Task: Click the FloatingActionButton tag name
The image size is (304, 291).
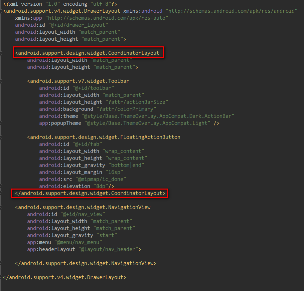Action: coord(105,137)
